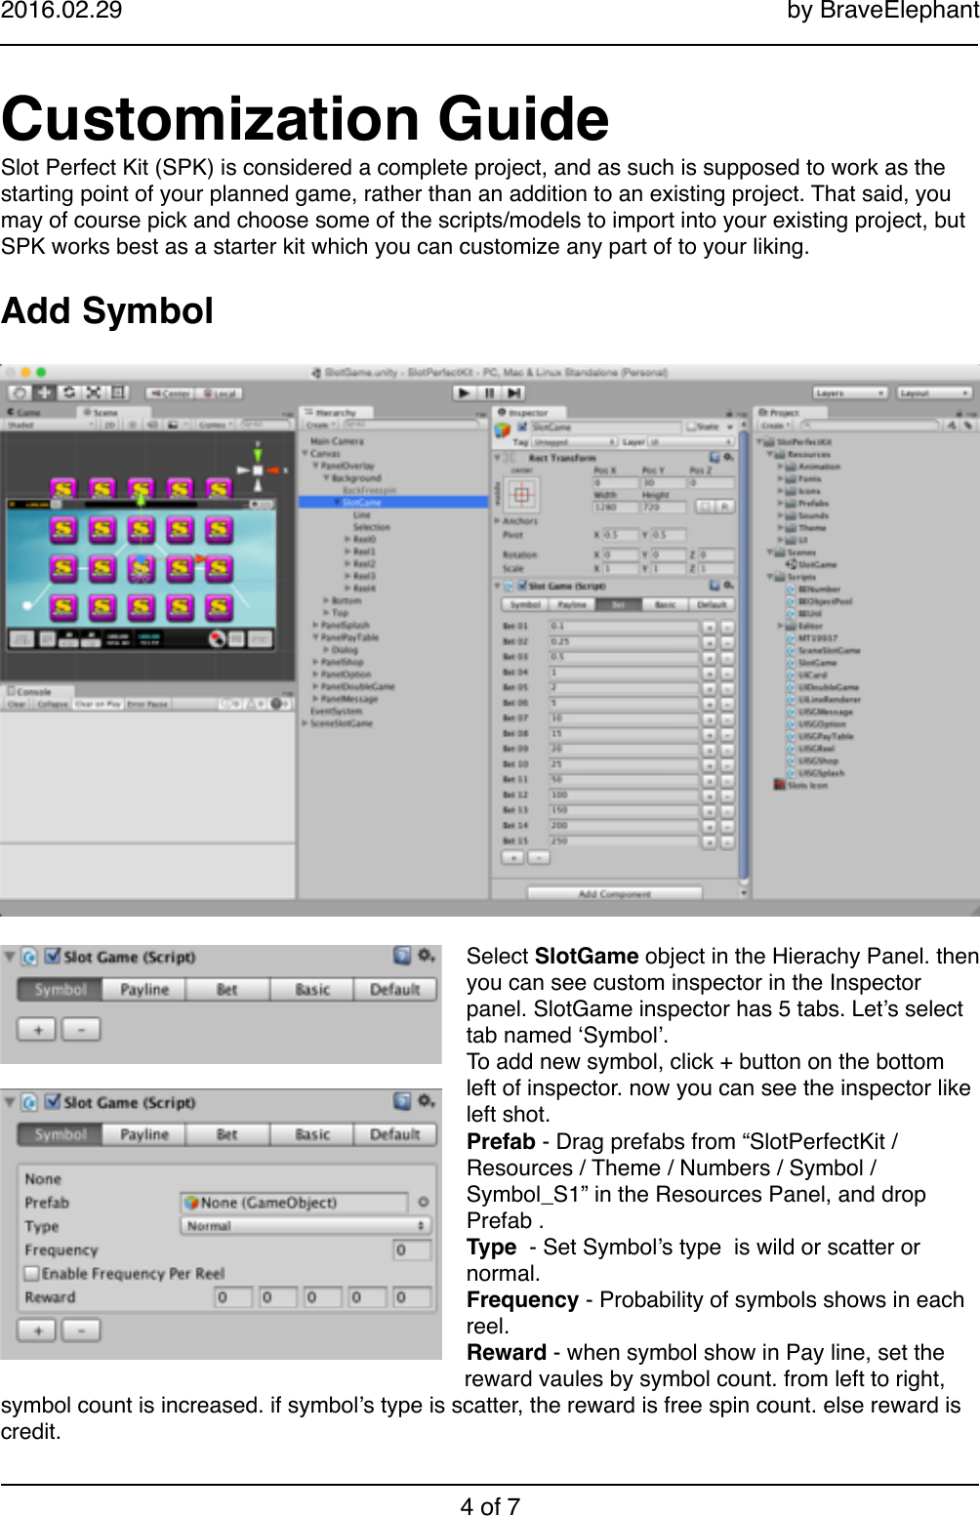The height and width of the screenshot is (1516, 980).
Task: Open the Gizmos dropdown in Scene view
Action: (215, 426)
